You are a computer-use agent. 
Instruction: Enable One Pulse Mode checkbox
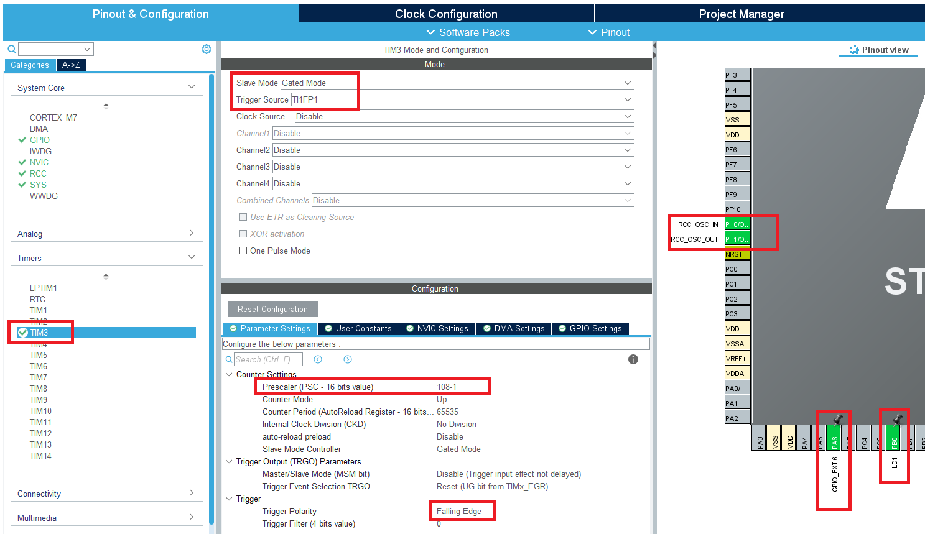click(x=243, y=251)
